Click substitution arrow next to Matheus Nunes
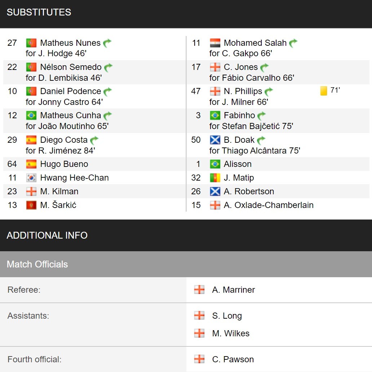Image resolution: width=372 pixels, height=372 pixels. 107,43
